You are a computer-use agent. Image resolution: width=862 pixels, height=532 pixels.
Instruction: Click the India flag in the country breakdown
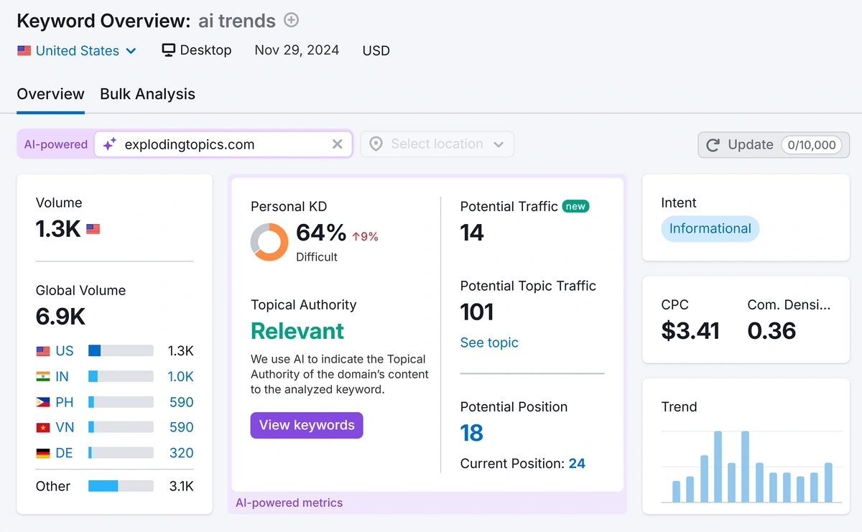[43, 376]
